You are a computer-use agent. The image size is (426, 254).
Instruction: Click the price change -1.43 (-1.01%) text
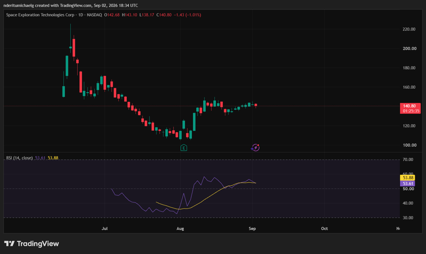pos(187,15)
